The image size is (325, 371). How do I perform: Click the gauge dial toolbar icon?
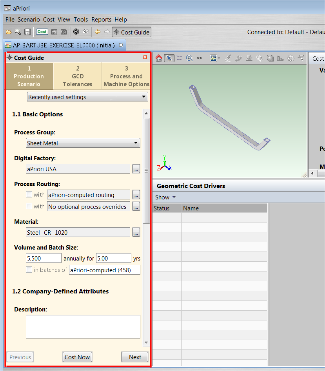click(x=86, y=32)
